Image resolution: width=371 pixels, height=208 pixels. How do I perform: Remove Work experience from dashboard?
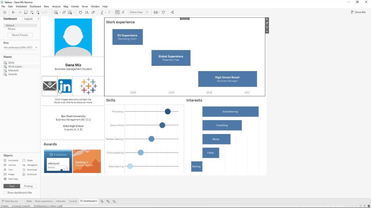coord(267,19)
